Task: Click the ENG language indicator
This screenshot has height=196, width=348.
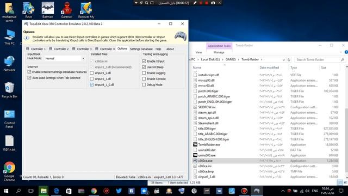Action: pyautogui.click(x=315, y=191)
